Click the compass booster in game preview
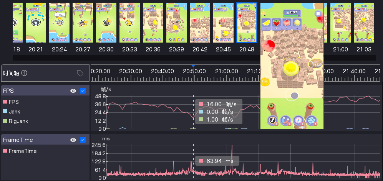Viewport: 383px width, 181px height. pos(299,120)
